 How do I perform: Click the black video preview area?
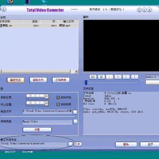click(x=121, y=45)
